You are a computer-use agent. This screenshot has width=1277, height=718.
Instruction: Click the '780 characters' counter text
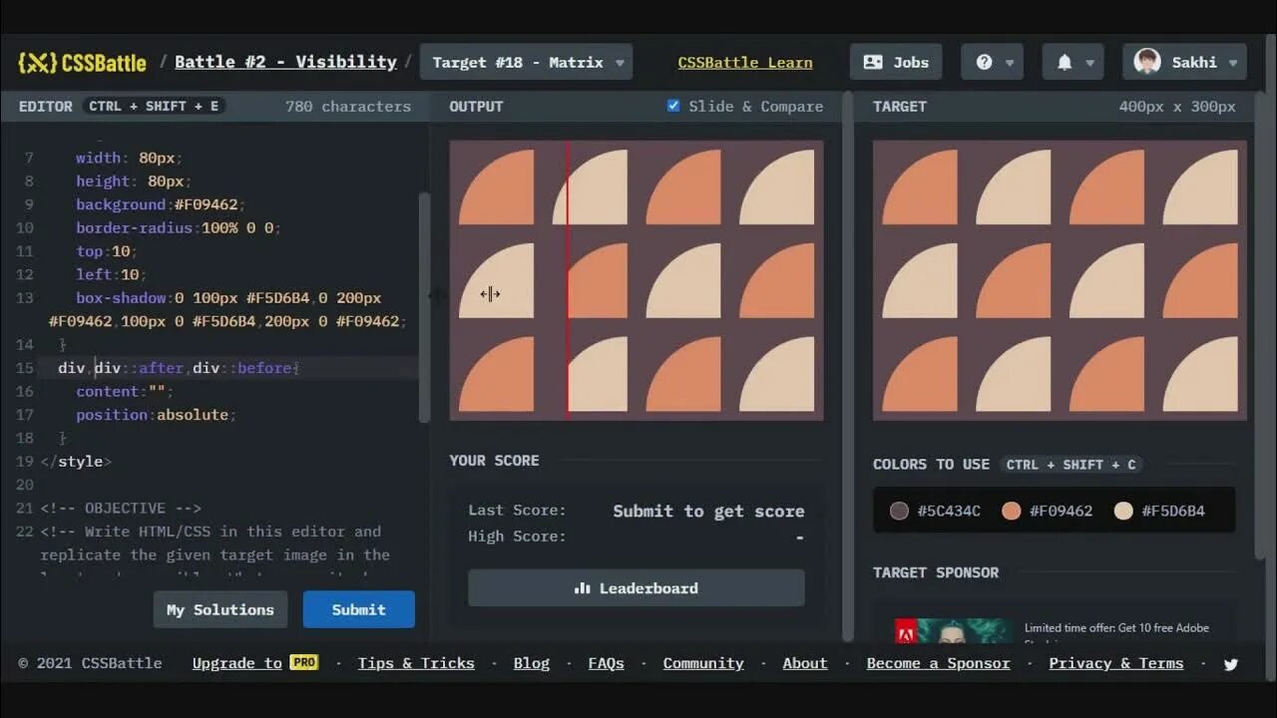tap(348, 106)
